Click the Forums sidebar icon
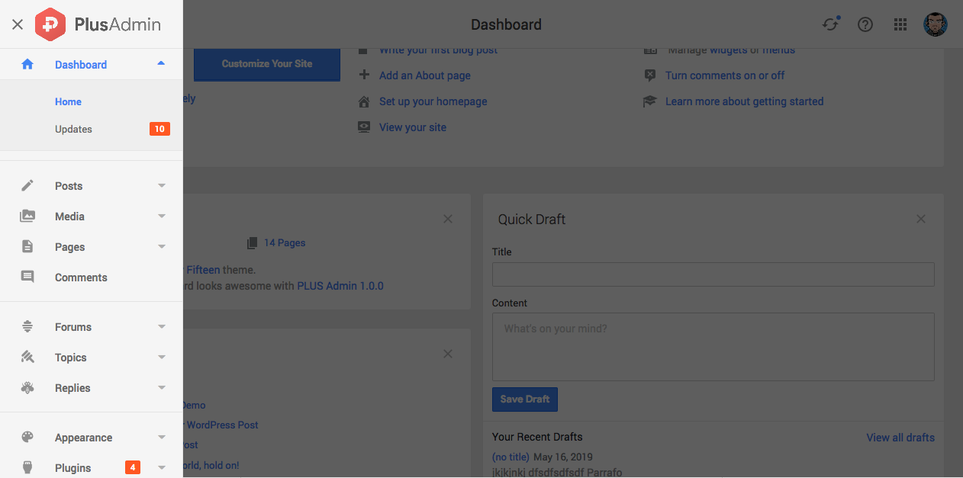The width and height of the screenshot is (963, 478). pyautogui.click(x=27, y=327)
